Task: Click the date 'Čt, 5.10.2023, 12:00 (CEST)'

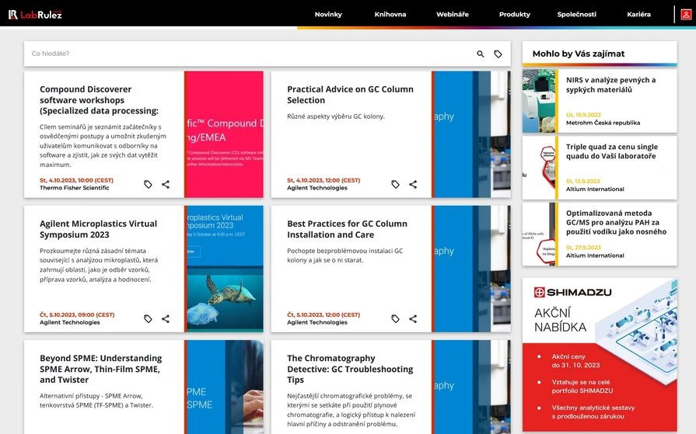Action: click(x=324, y=314)
